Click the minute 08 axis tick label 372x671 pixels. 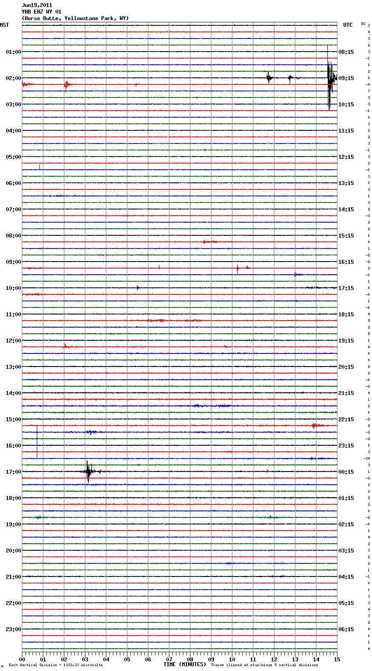click(x=190, y=659)
